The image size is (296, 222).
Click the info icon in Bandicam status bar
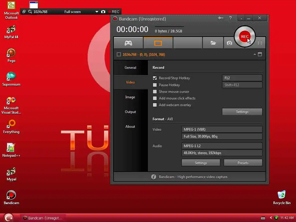click(153, 177)
